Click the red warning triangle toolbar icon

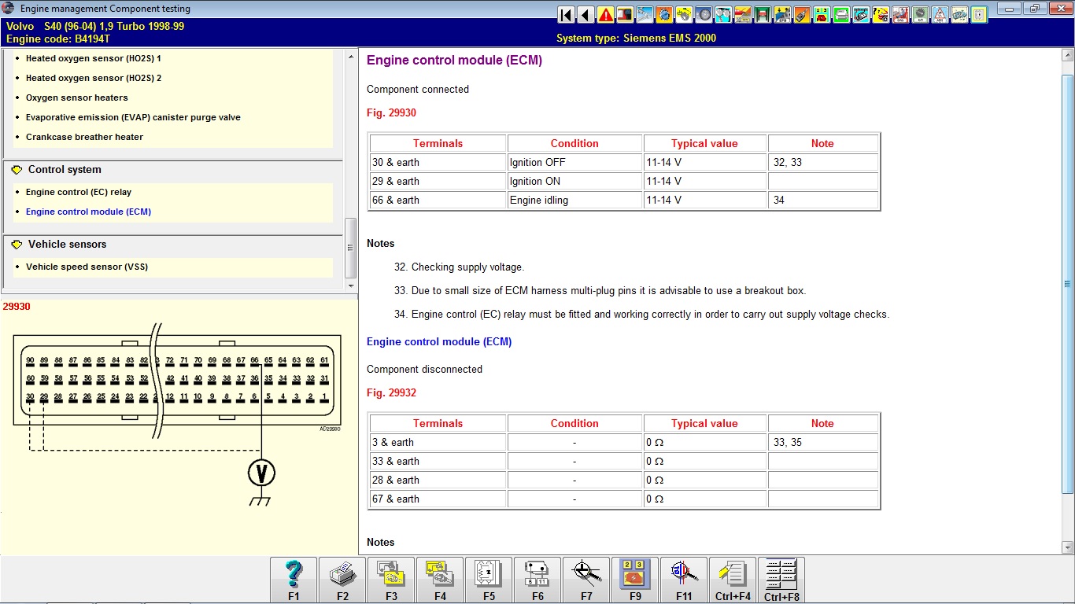coord(605,14)
